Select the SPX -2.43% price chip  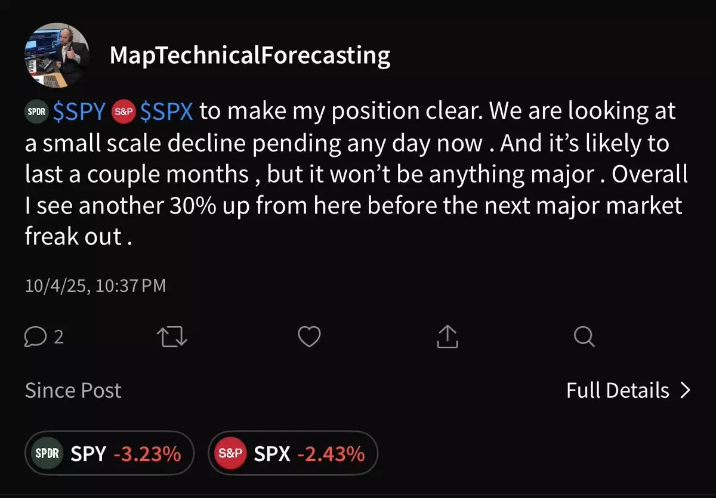(x=293, y=454)
